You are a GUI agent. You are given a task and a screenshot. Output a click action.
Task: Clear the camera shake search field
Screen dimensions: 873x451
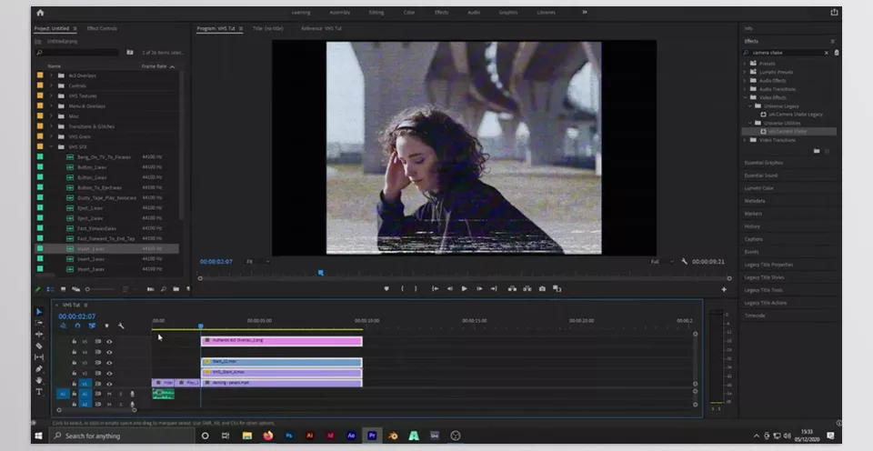coord(827,53)
